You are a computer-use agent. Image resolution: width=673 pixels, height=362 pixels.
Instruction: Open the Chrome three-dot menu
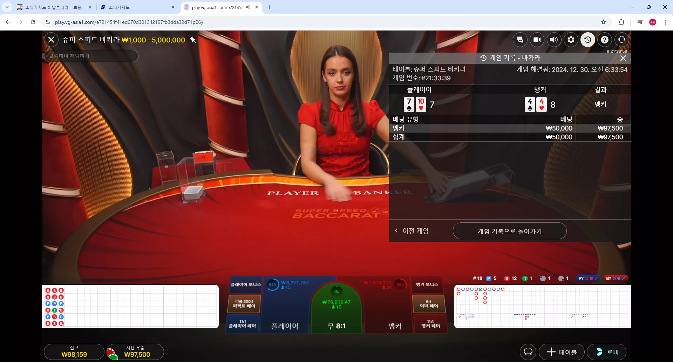click(665, 22)
